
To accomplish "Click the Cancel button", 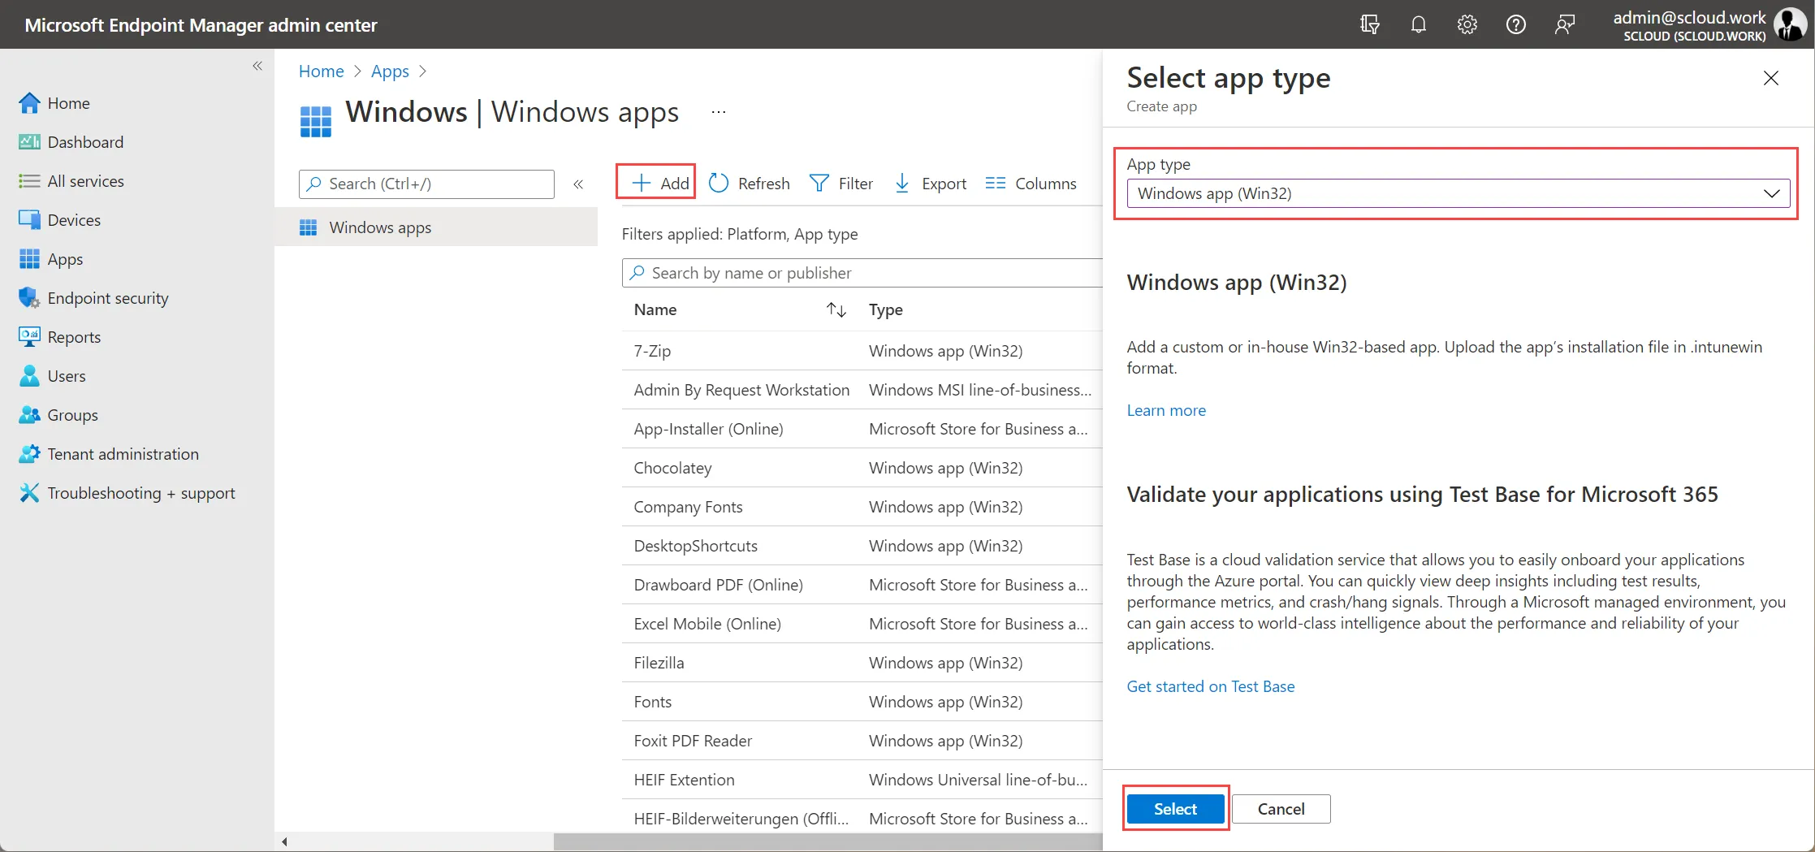I will point(1281,809).
